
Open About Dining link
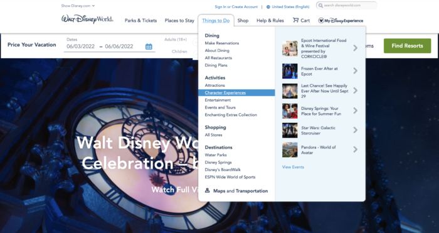point(217,51)
